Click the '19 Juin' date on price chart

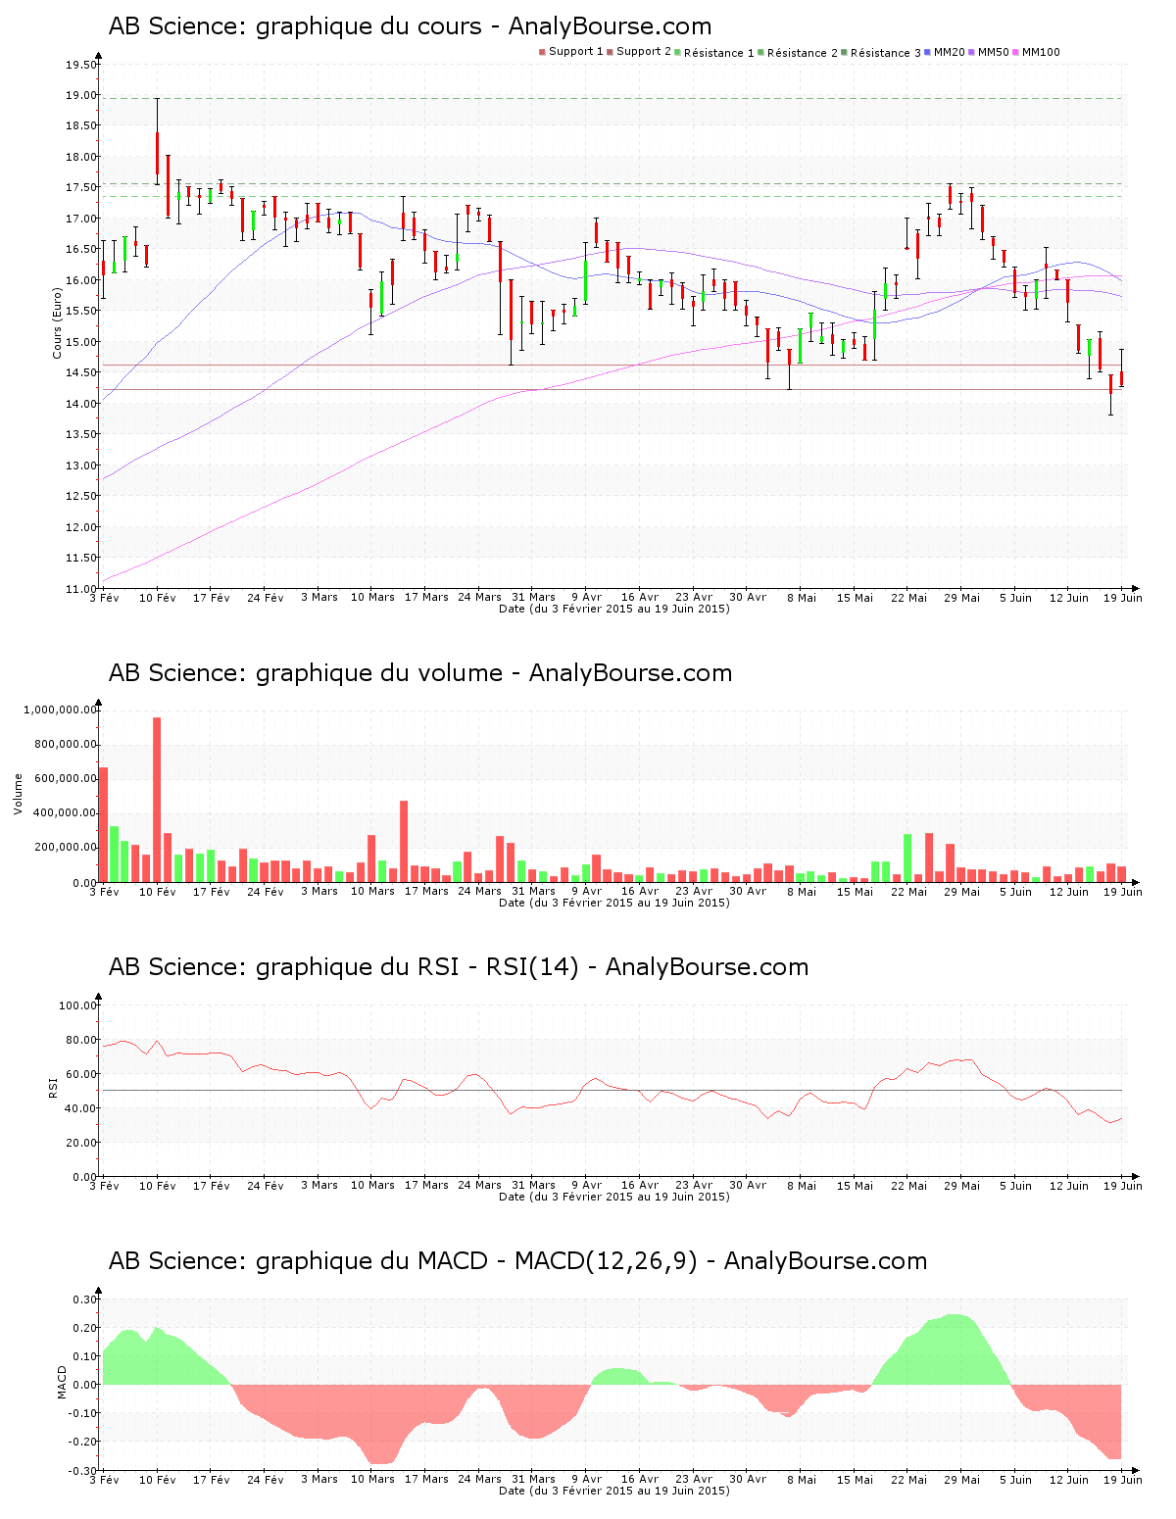tap(1123, 597)
